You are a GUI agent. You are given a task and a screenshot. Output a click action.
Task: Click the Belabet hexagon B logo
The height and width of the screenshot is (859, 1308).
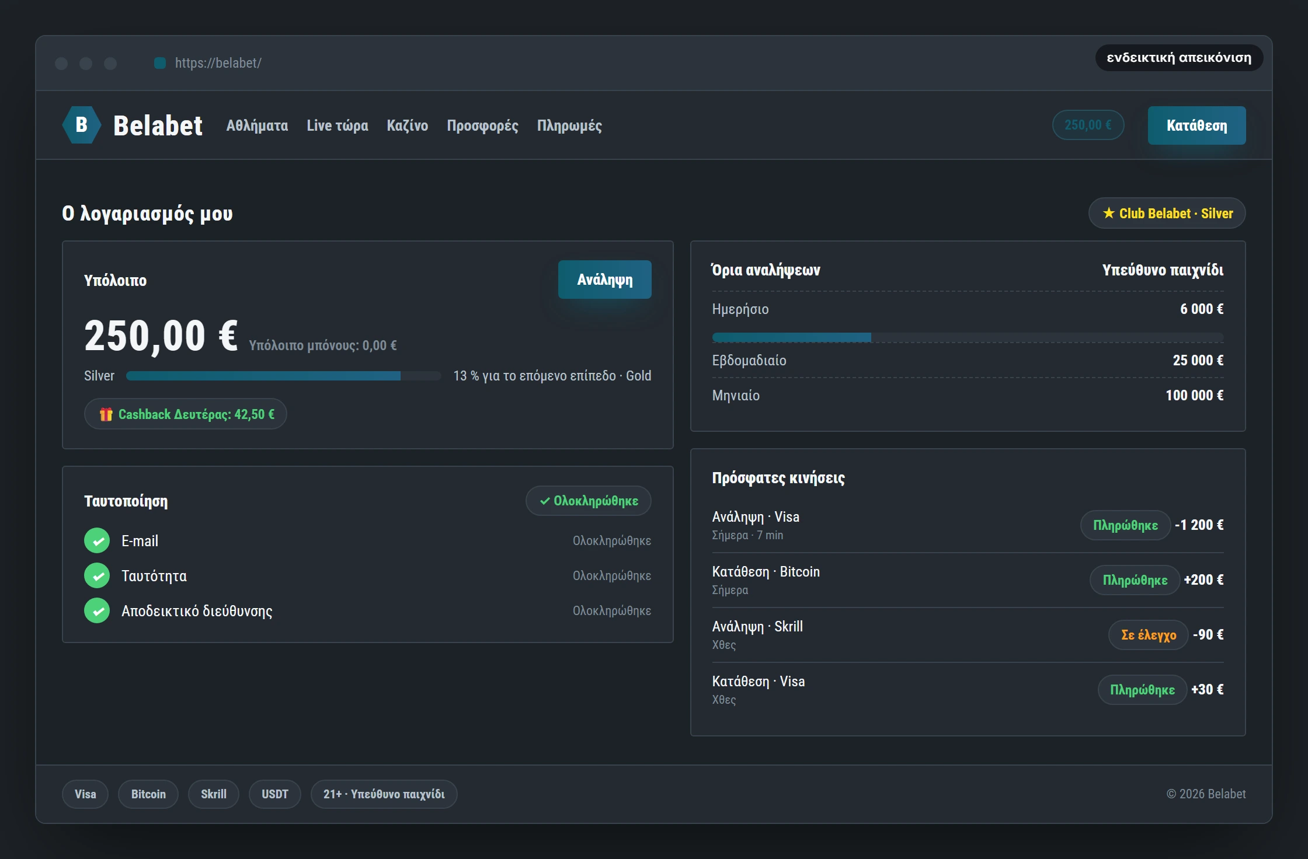[x=82, y=125]
